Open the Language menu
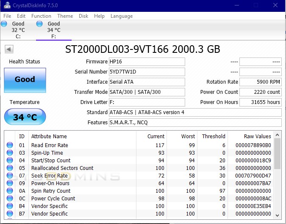This screenshot has height=224, width=286. (x=122, y=16)
